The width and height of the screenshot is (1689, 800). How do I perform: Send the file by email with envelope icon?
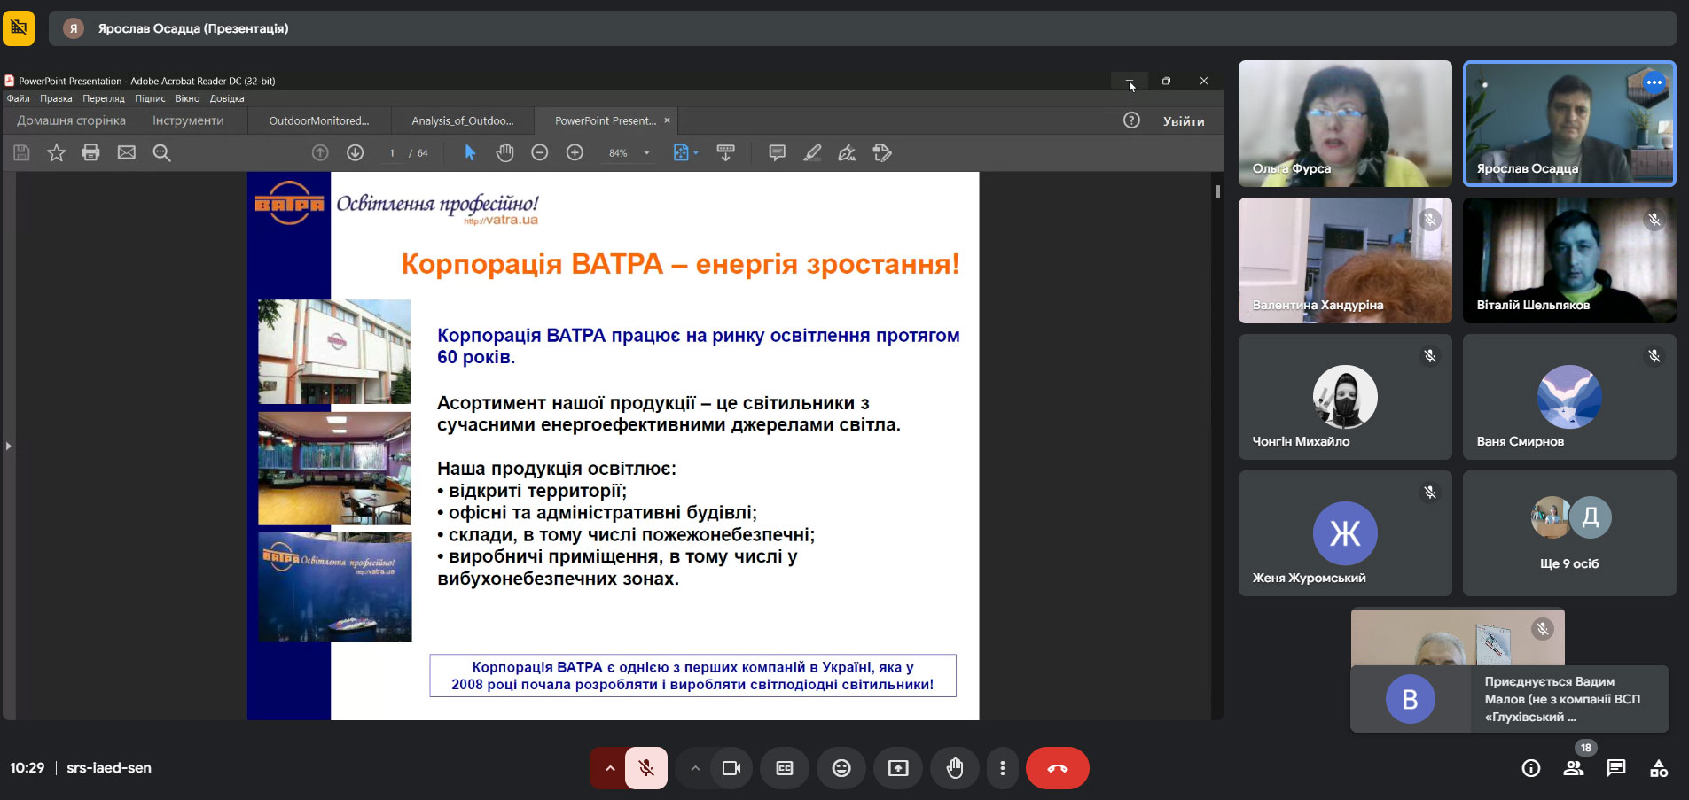(127, 153)
